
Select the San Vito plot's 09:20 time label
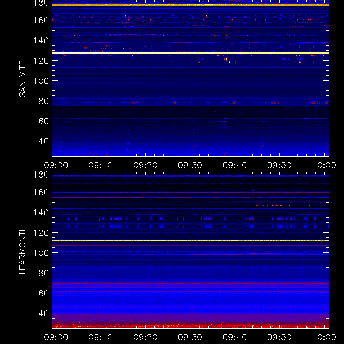click(x=145, y=165)
